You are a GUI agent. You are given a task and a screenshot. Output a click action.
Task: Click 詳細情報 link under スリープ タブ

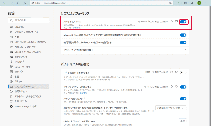[83, 93]
